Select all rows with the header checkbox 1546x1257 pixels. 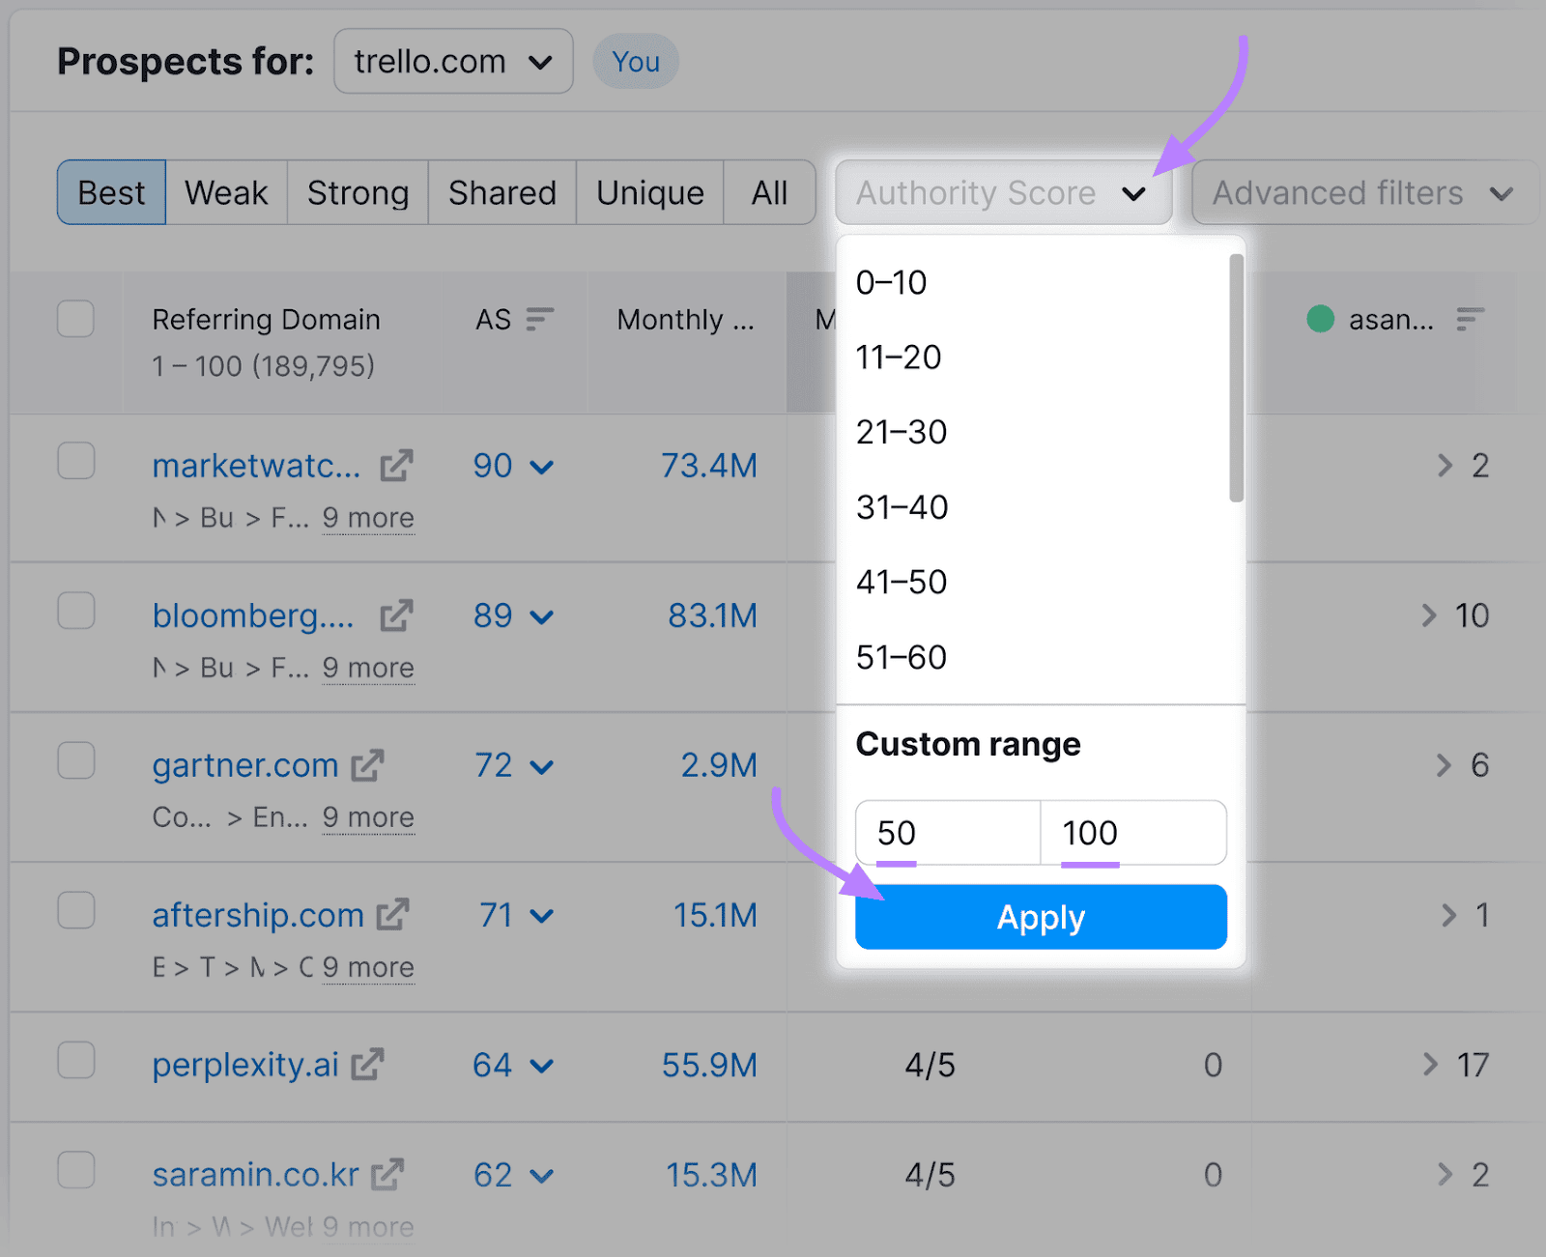coord(75,319)
